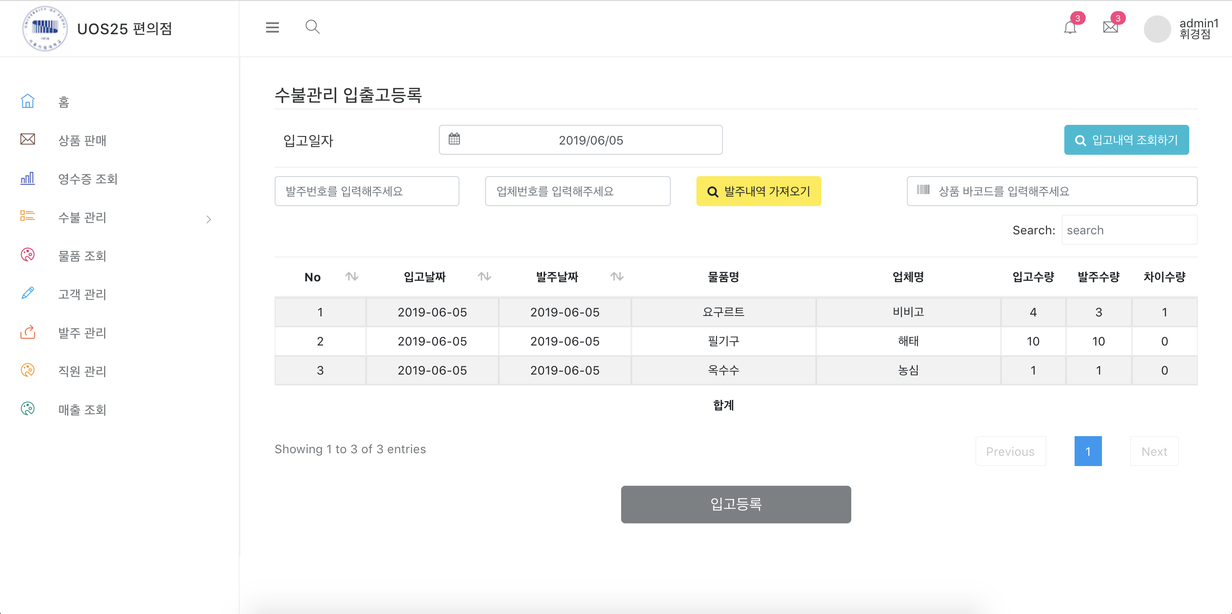The height and width of the screenshot is (614, 1232).
Task: Go to 영수증 조회 in sidebar
Action: [x=88, y=179]
